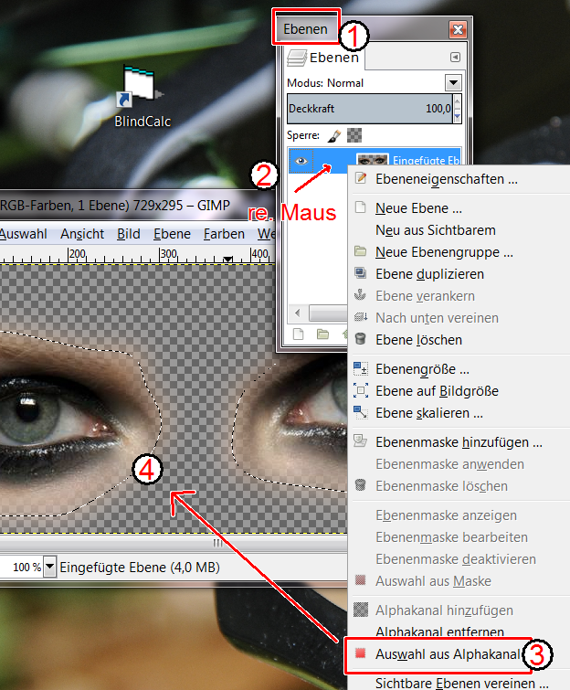Open the Ebene menu in GIMP menu bar
This screenshot has height=690, width=570.
(172, 234)
